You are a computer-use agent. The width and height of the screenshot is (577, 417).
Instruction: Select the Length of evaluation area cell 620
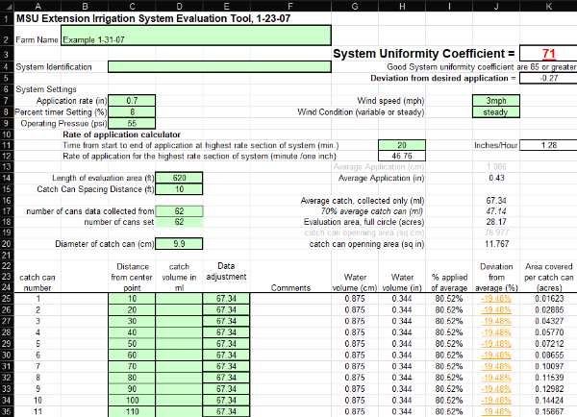[179, 178]
